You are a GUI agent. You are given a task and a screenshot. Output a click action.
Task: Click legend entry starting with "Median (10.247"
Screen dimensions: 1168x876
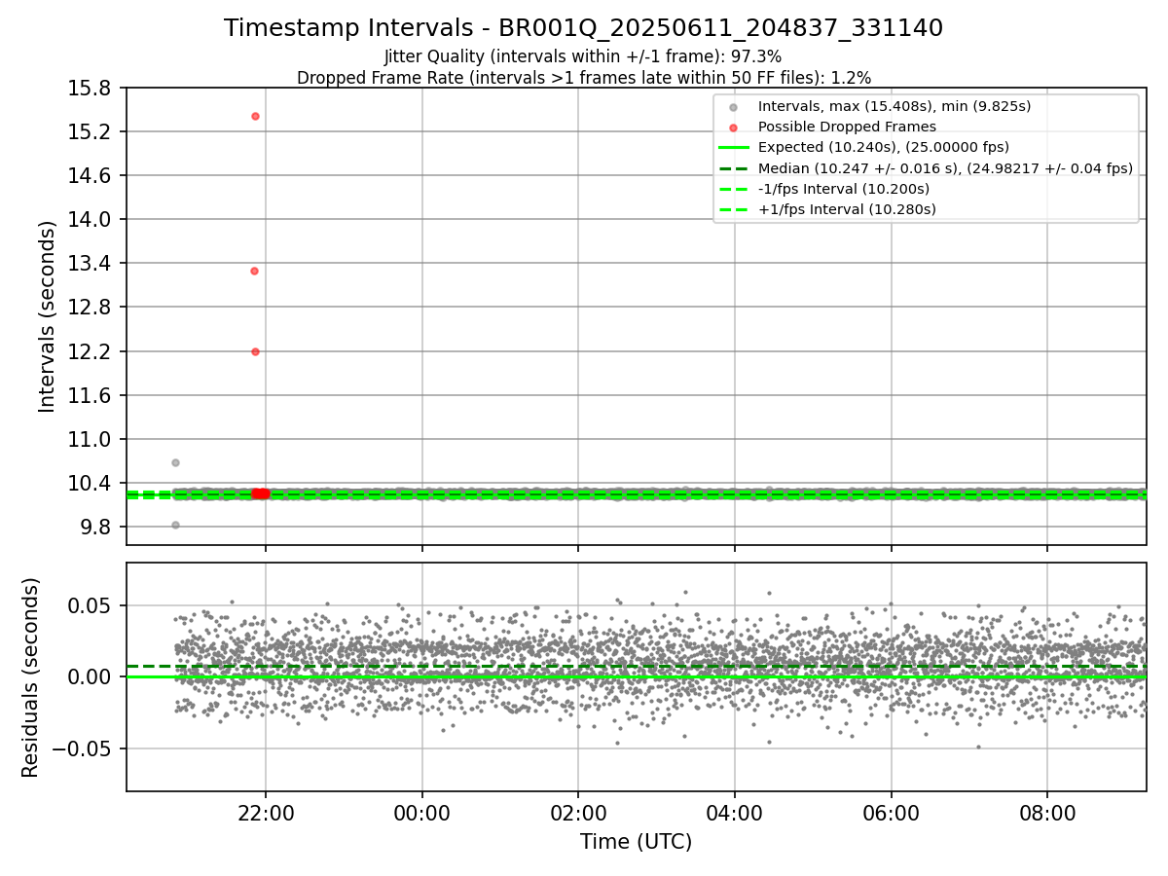[x=945, y=168]
